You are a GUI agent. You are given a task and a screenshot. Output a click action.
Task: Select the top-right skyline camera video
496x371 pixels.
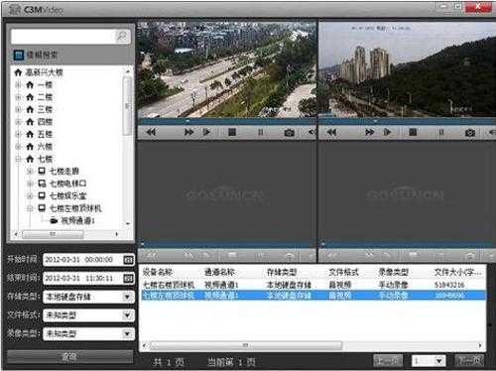pyautogui.click(x=407, y=69)
